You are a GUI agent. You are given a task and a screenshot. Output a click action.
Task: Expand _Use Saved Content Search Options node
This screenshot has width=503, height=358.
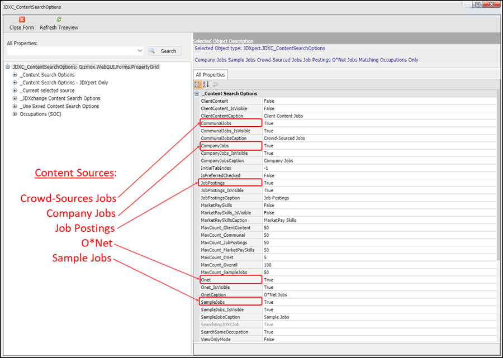click(15, 106)
